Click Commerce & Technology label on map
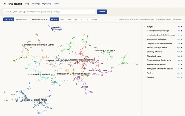 tap(41, 75)
